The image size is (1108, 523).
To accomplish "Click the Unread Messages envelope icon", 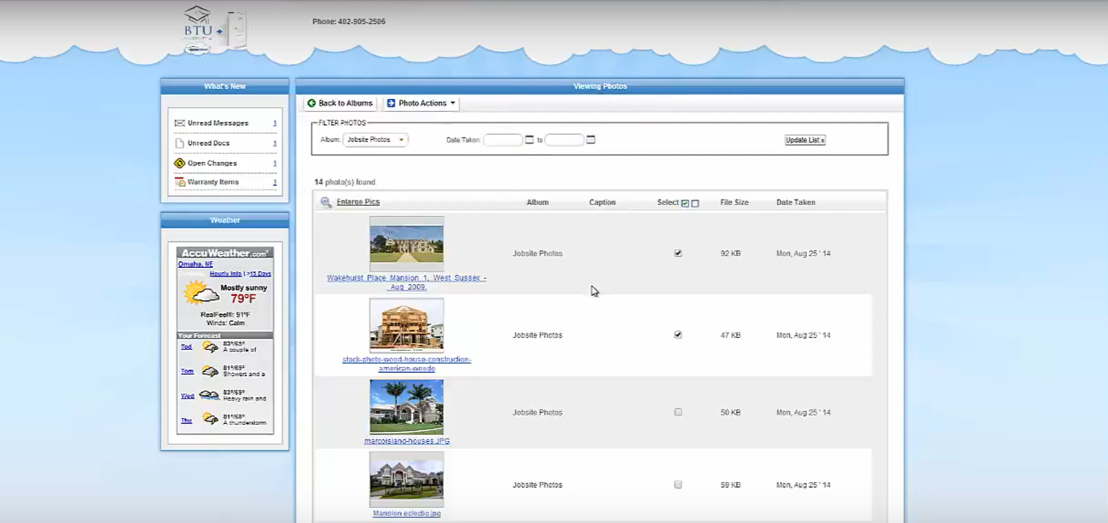I will (x=180, y=124).
